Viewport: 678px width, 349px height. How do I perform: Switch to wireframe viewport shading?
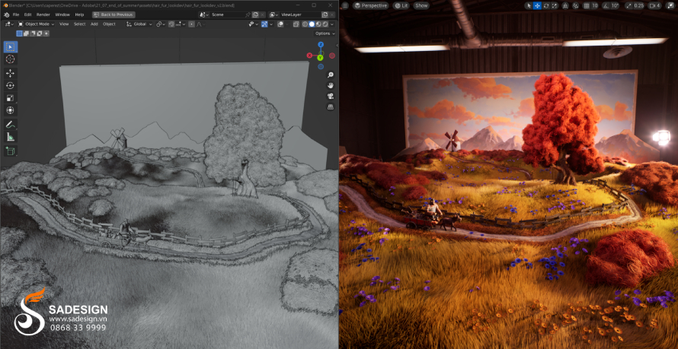click(x=305, y=24)
